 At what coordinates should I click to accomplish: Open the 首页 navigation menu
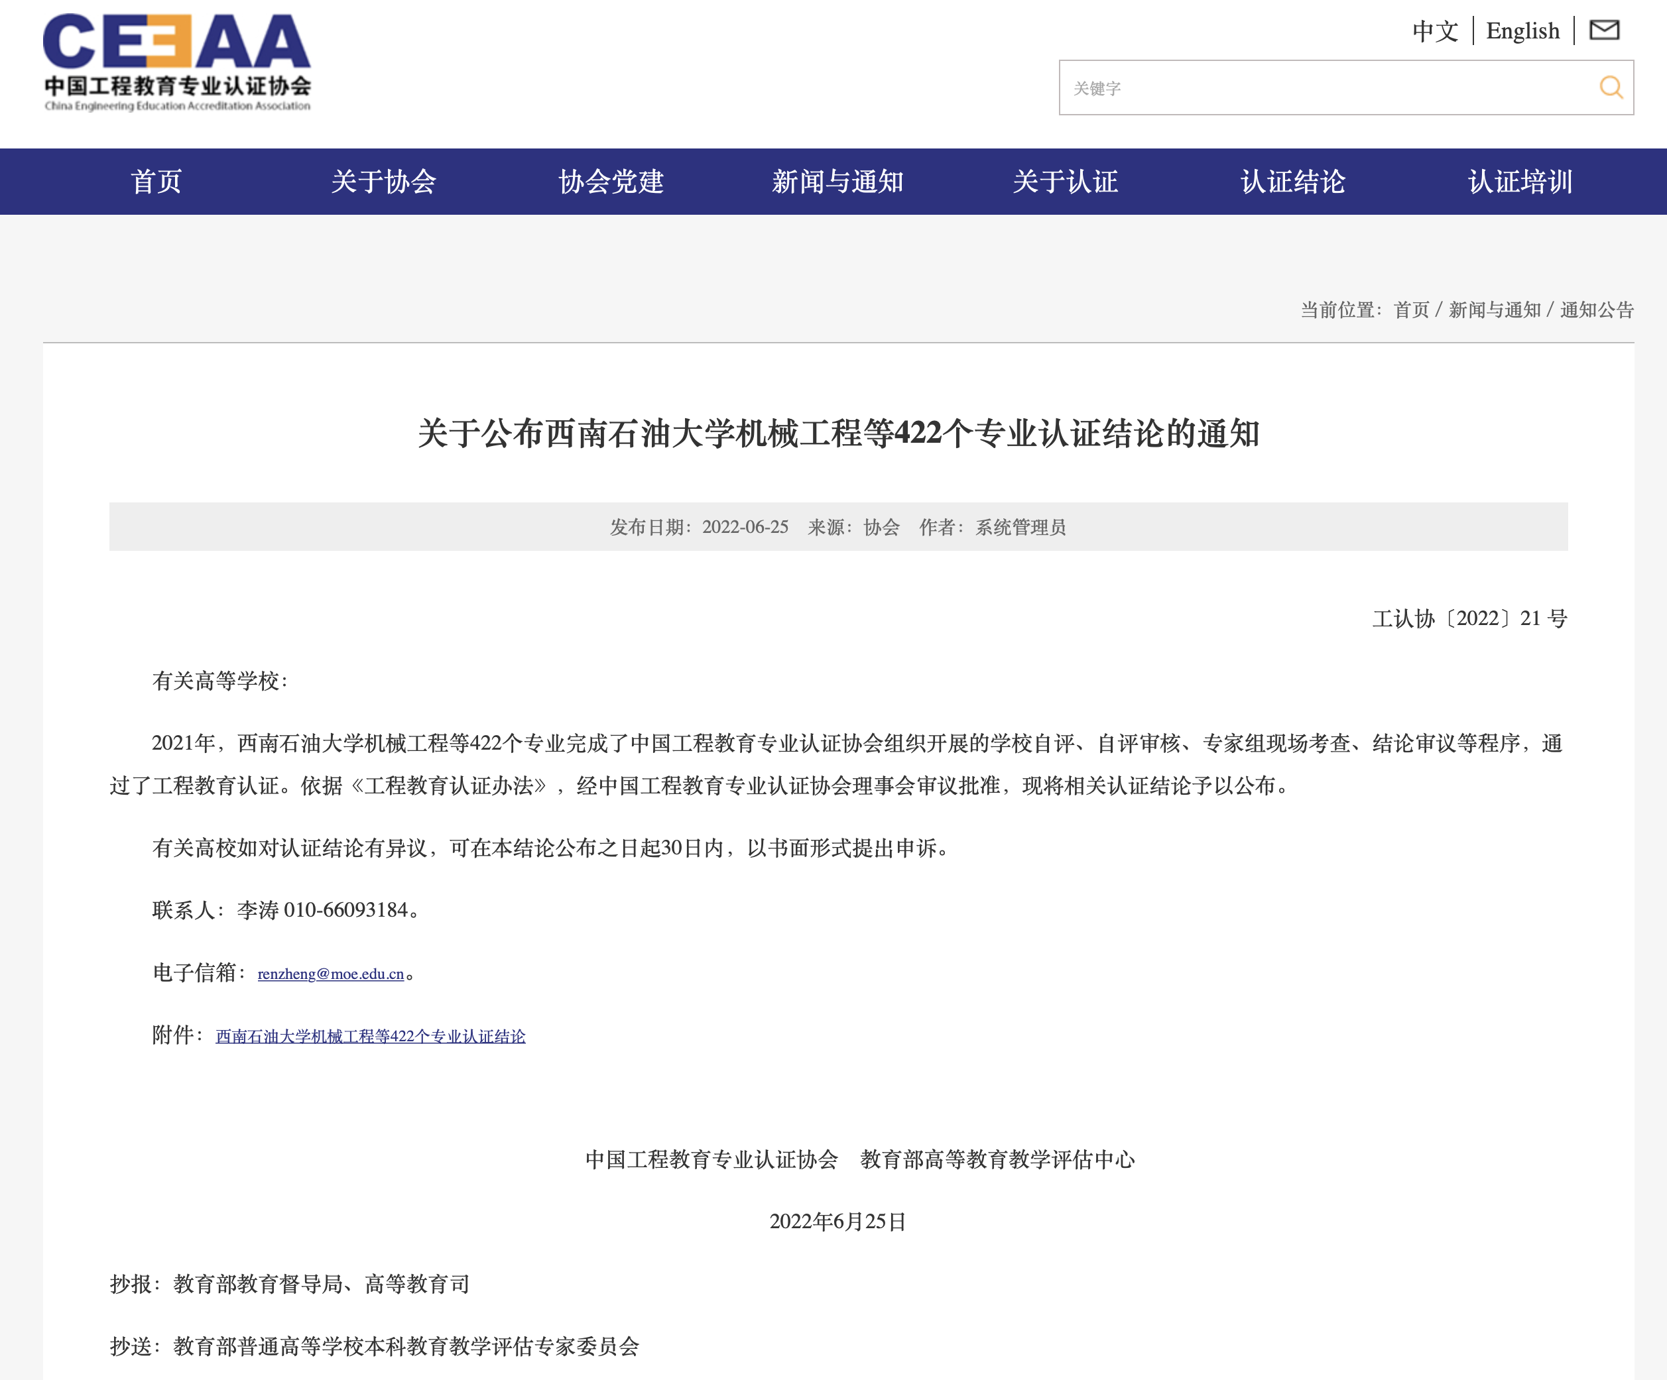pos(156,182)
